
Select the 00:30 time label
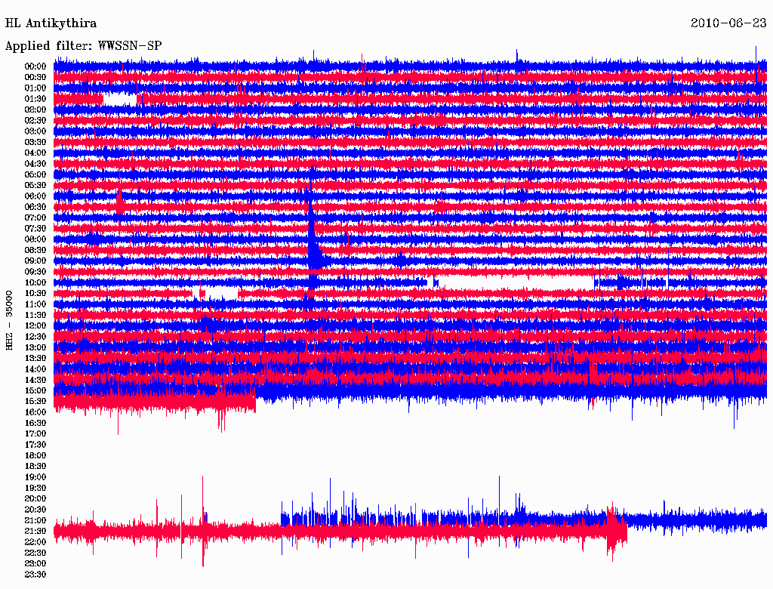point(35,77)
